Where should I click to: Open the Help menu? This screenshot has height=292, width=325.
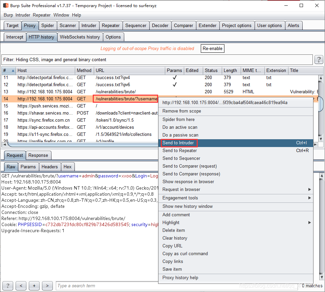click(x=77, y=15)
